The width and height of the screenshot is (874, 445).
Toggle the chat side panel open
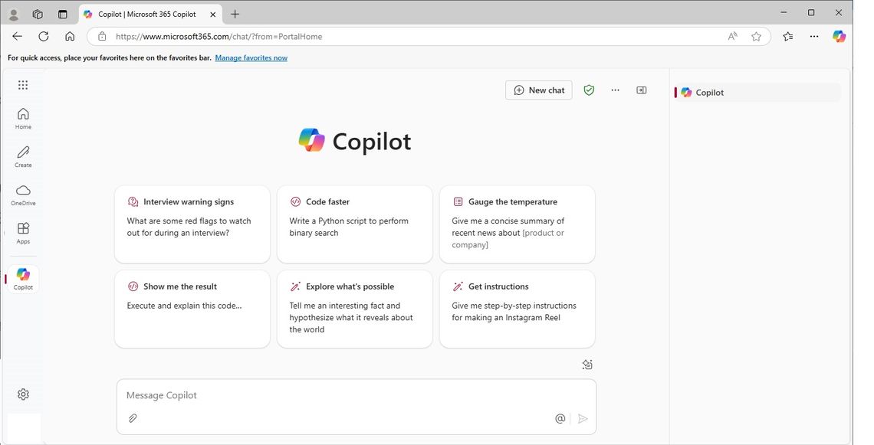[x=641, y=90]
